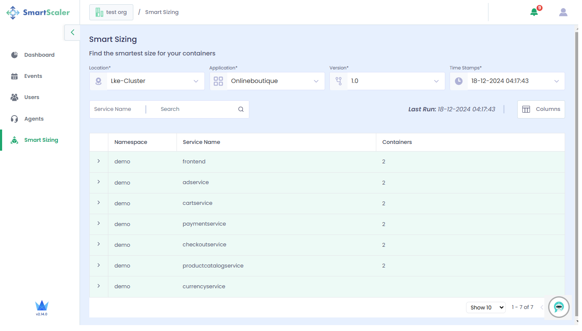Expand the productcatalogservice row
Viewport: 582px width, 331px height.
(99, 265)
